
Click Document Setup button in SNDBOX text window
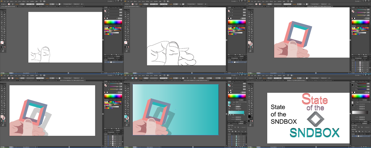coord(315,78)
